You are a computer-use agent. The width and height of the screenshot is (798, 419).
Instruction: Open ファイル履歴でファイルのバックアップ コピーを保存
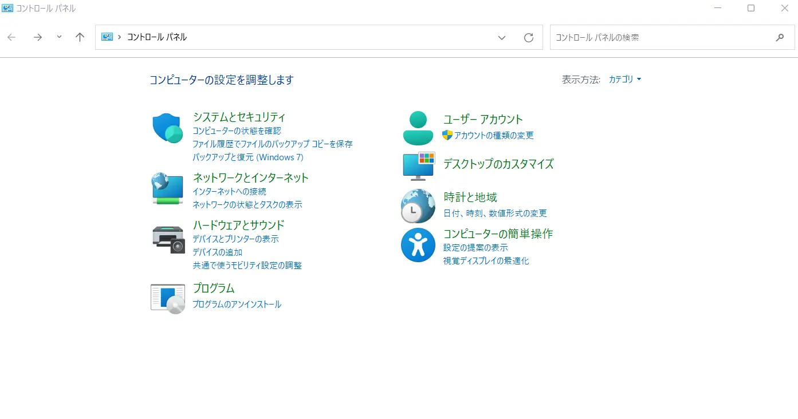[x=273, y=144]
